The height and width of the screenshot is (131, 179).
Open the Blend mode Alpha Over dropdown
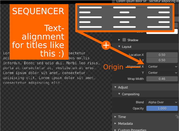pyautogui.click(x=162, y=102)
